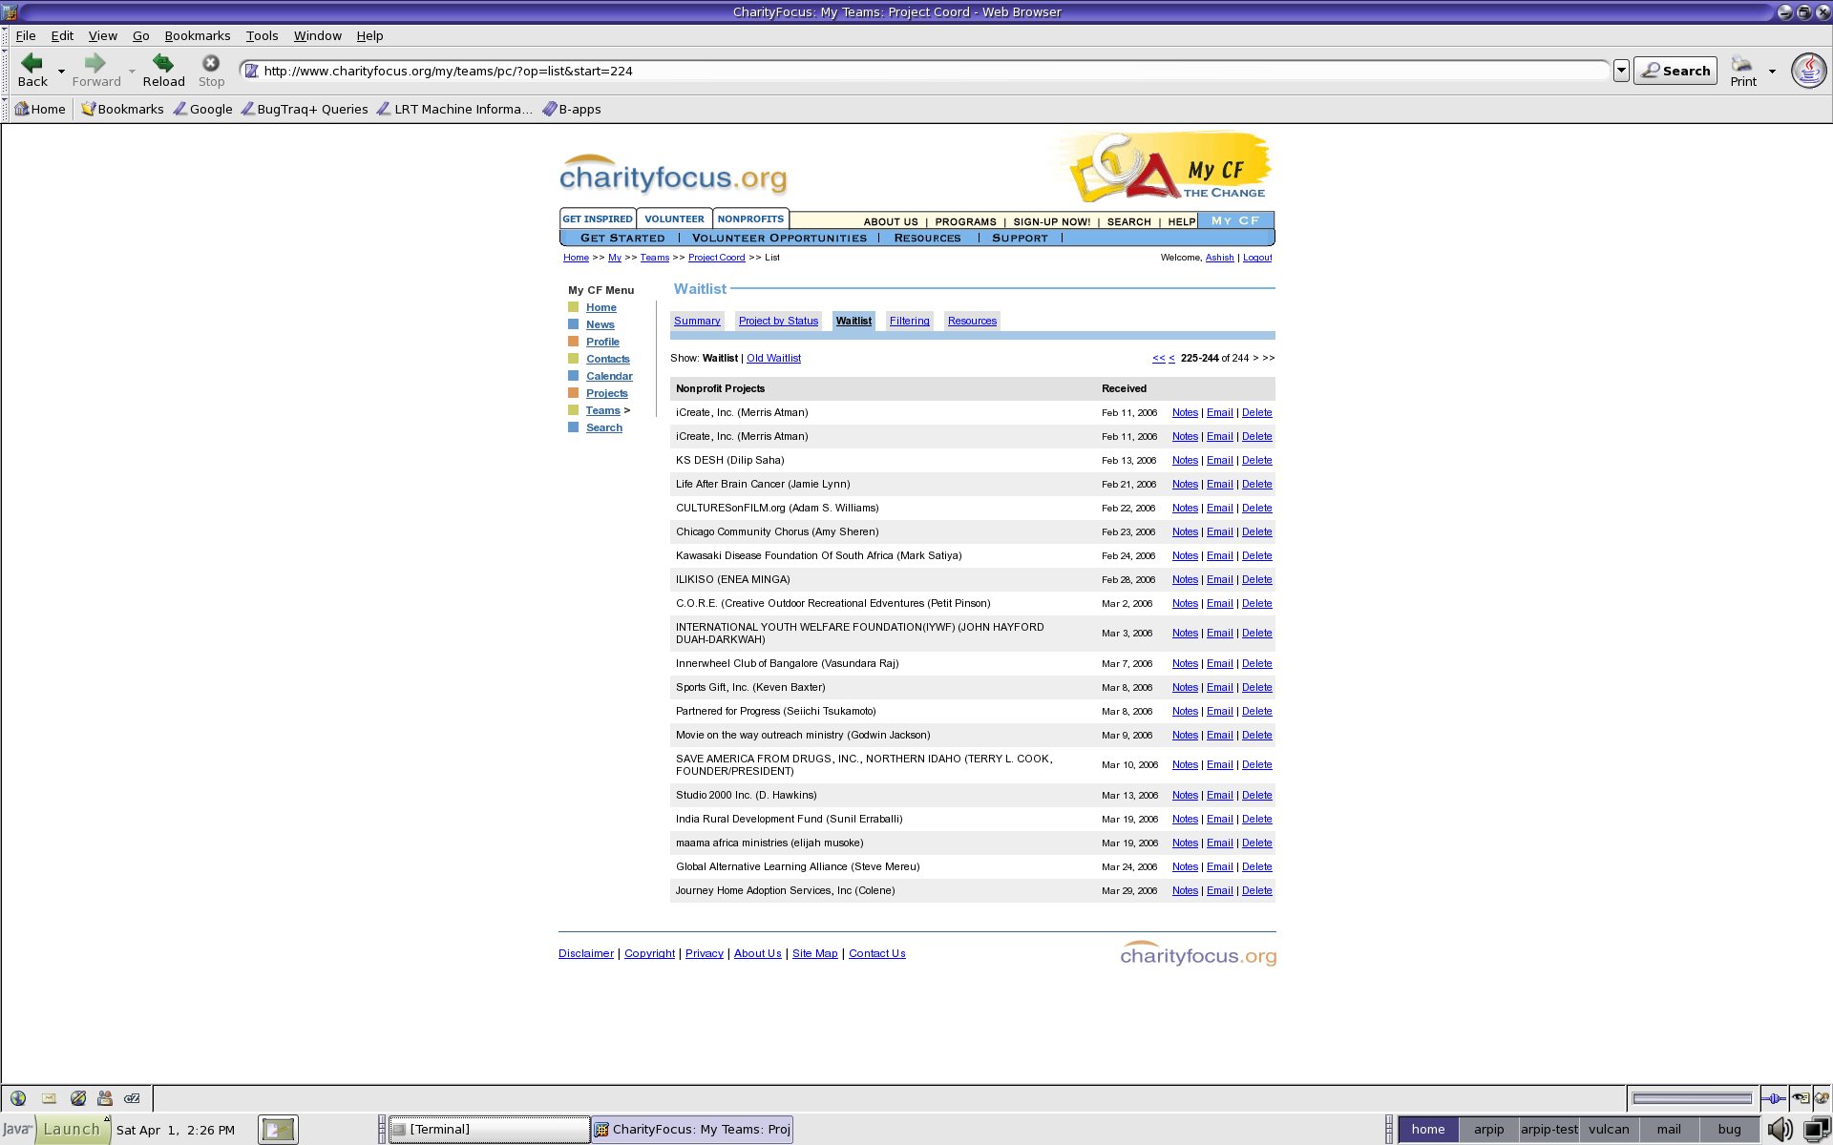
Task: Click the cZ chat icon in the status bar
Action: [133, 1098]
